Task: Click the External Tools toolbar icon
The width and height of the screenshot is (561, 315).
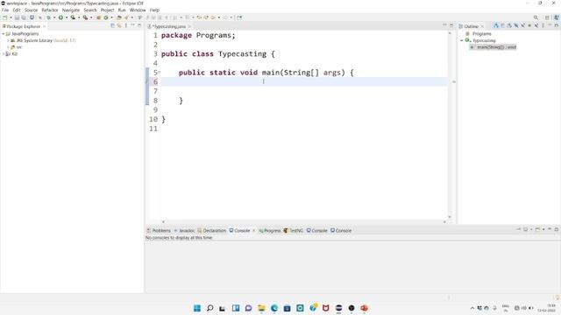Action: [x=85, y=17]
